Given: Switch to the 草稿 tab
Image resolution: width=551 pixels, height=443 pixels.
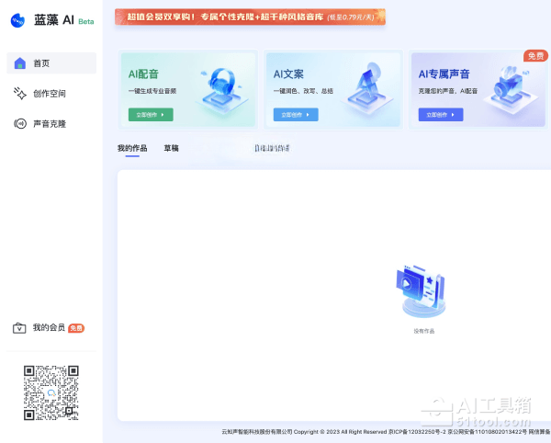Looking at the screenshot, I should pyautogui.click(x=171, y=148).
